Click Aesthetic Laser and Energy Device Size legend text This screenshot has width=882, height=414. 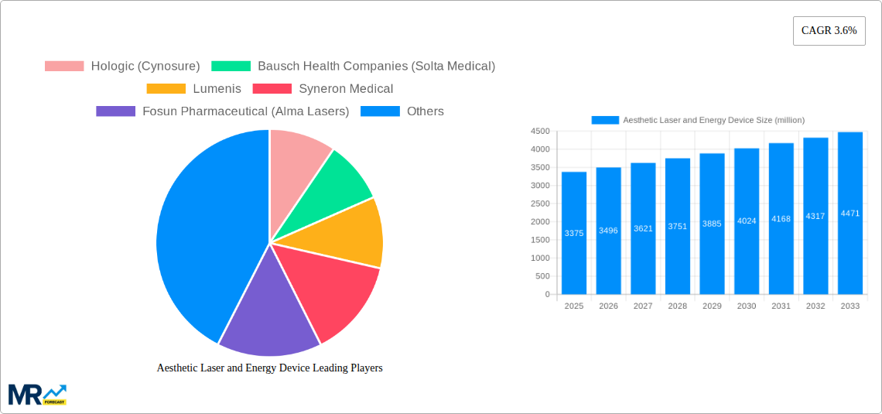pyautogui.click(x=714, y=120)
